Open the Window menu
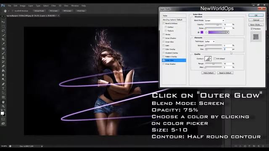The width and height of the screenshot is (269, 151). tap(75, 5)
